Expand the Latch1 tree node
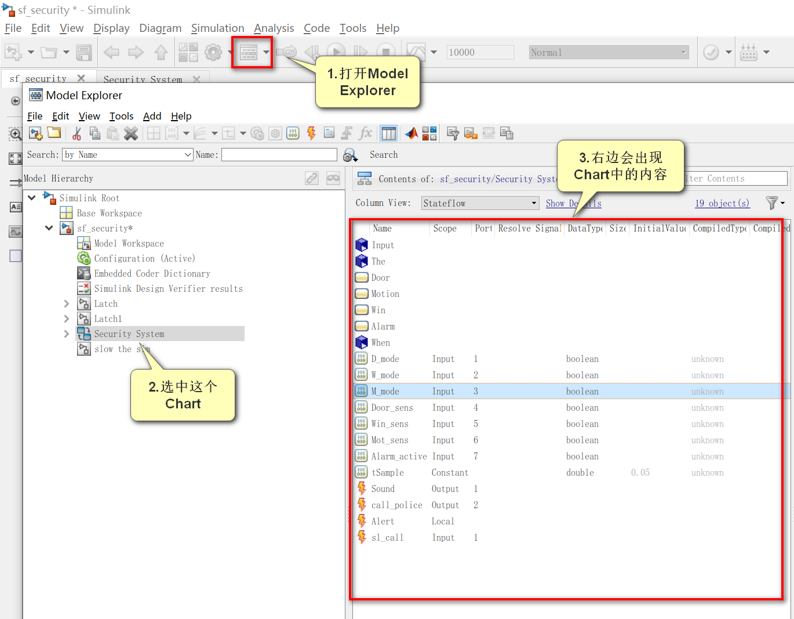 coord(66,318)
